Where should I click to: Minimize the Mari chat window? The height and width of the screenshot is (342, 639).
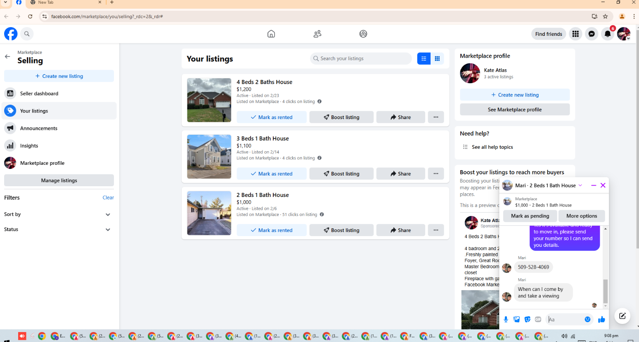pos(594,185)
